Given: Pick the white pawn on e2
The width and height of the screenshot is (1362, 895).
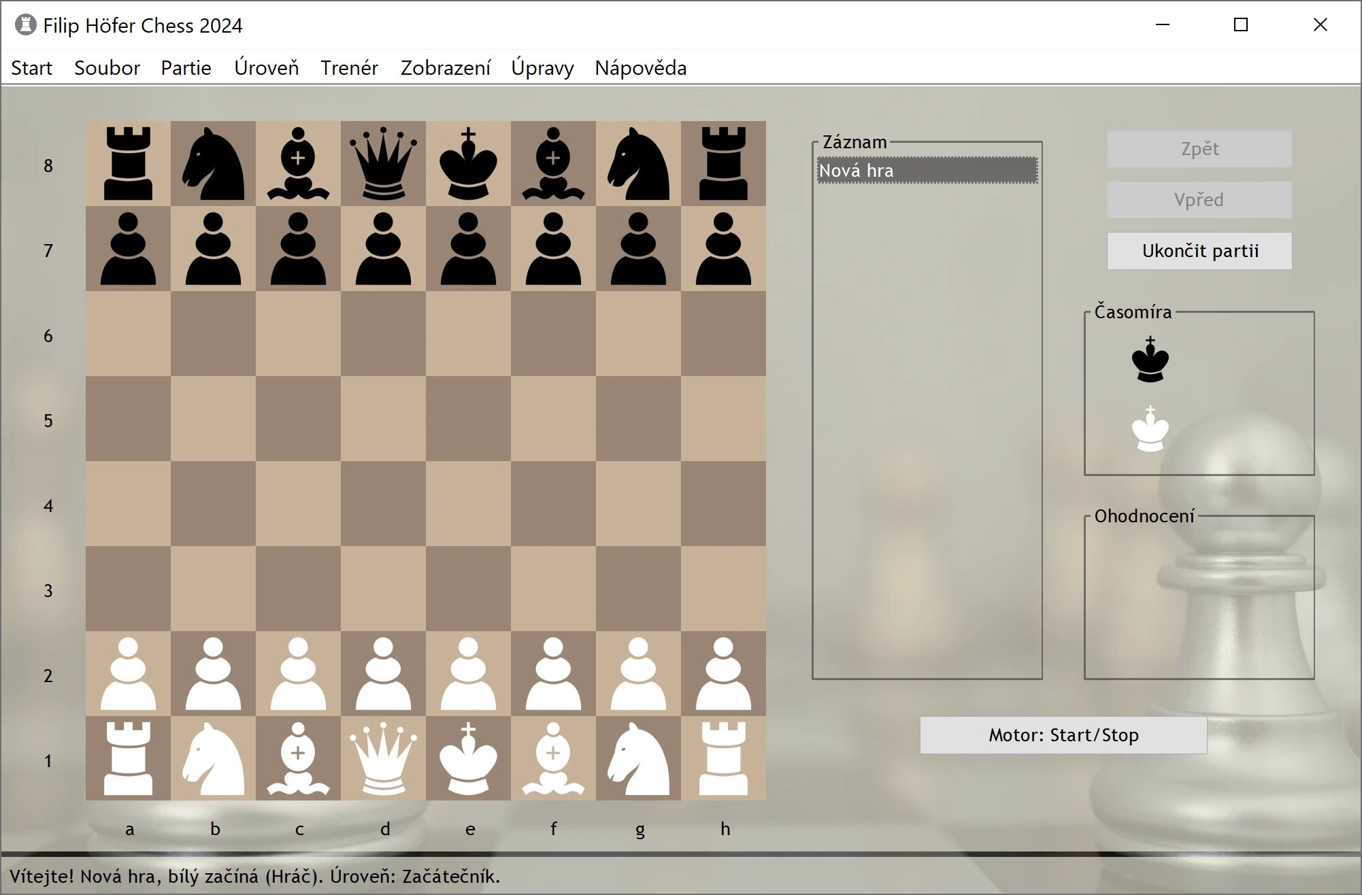Looking at the screenshot, I should coord(468,673).
